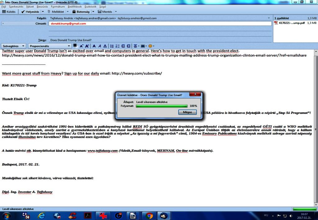
Task: Open the Szerkesztés menu
Action: tap(16, 7)
